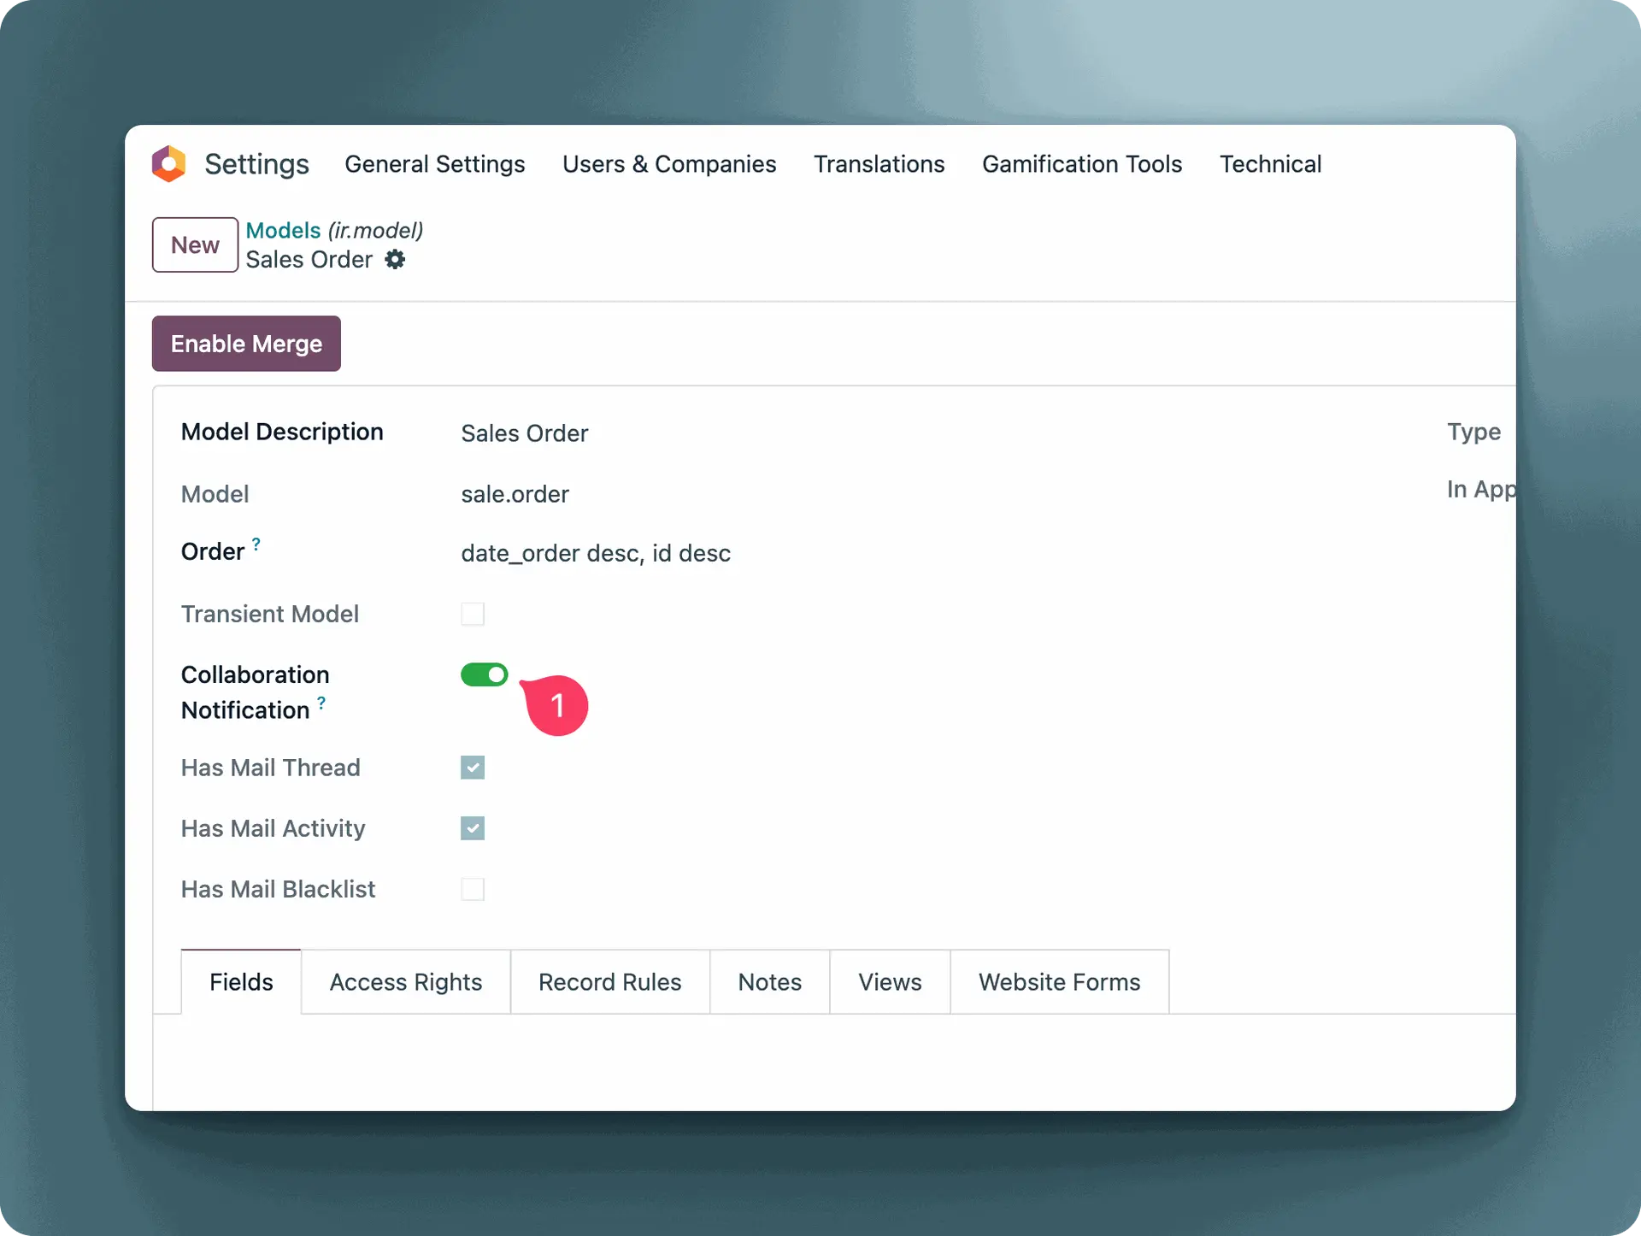Enable the Has Mail Blacklist checkbox

[473, 889]
